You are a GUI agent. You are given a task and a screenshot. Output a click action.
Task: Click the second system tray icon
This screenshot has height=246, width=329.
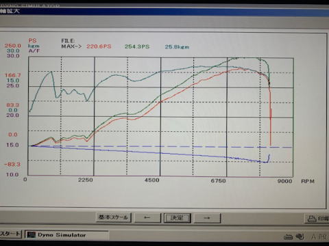coord(300,236)
